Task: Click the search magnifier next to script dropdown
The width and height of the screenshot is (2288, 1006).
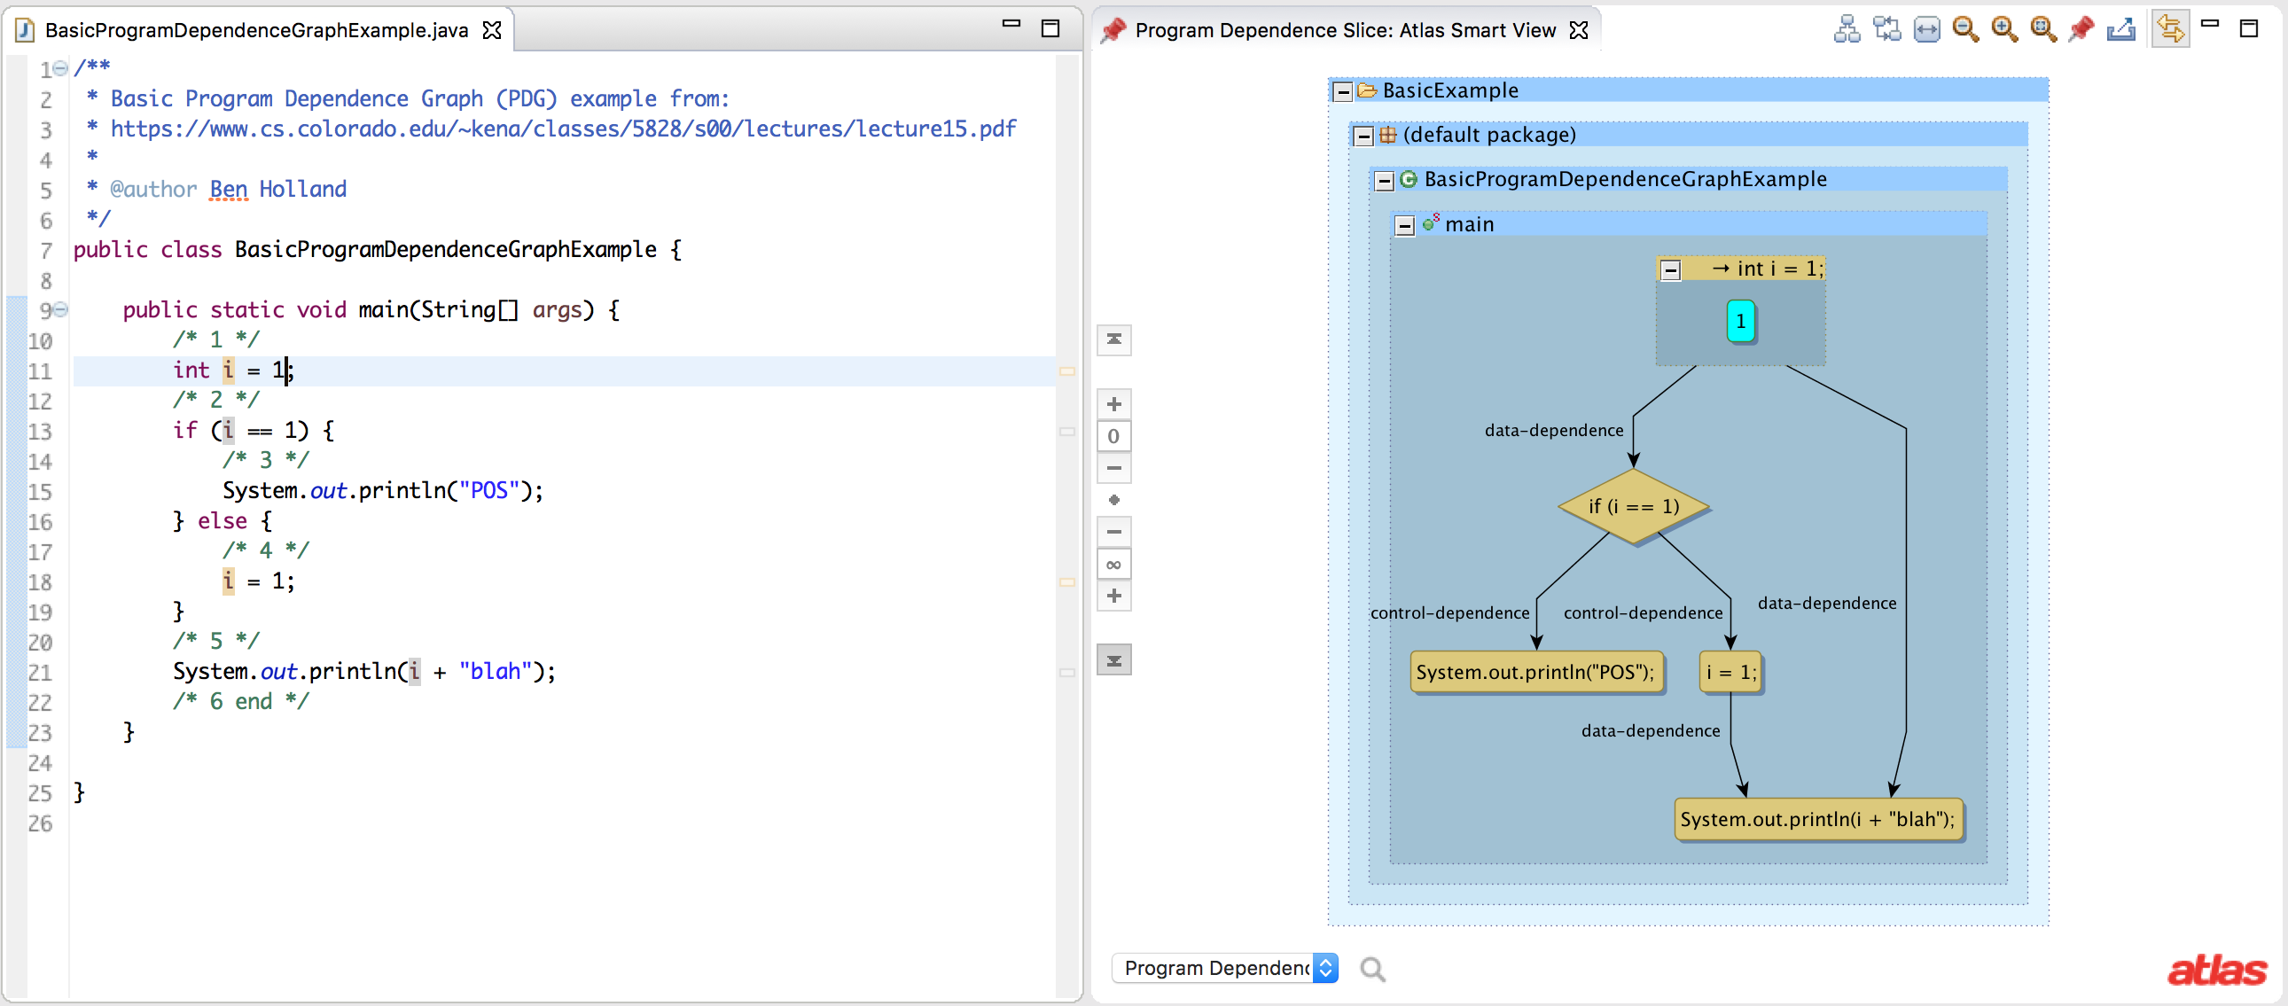Action: coord(1372,969)
